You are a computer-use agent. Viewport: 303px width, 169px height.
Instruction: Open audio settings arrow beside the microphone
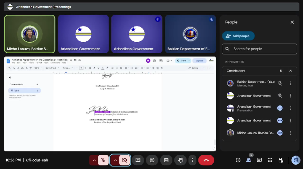[x=94, y=160]
